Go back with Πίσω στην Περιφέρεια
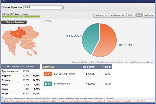The image size is (156, 104). 14,22
